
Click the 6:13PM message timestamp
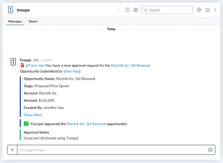[46, 60]
